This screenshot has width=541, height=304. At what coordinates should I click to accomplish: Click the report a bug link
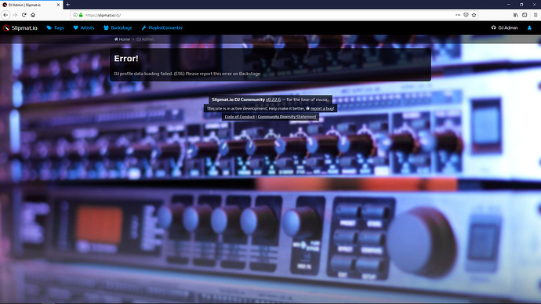(x=322, y=109)
